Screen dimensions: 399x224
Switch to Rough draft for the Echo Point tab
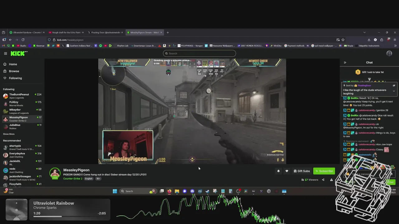coord(66,32)
